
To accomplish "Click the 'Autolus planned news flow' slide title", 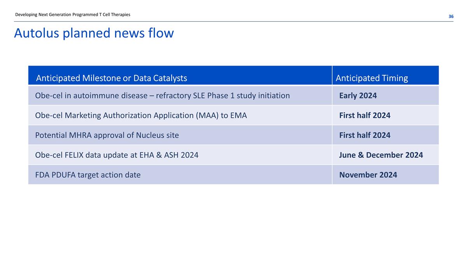I will pos(94,33).
